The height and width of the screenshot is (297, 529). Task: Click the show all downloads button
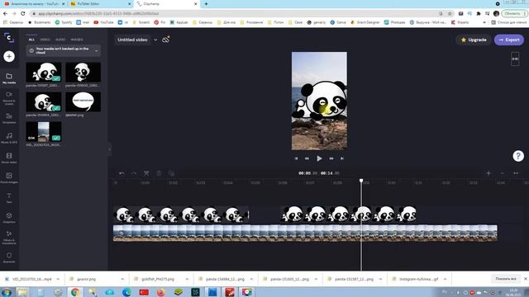coord(505,279)
